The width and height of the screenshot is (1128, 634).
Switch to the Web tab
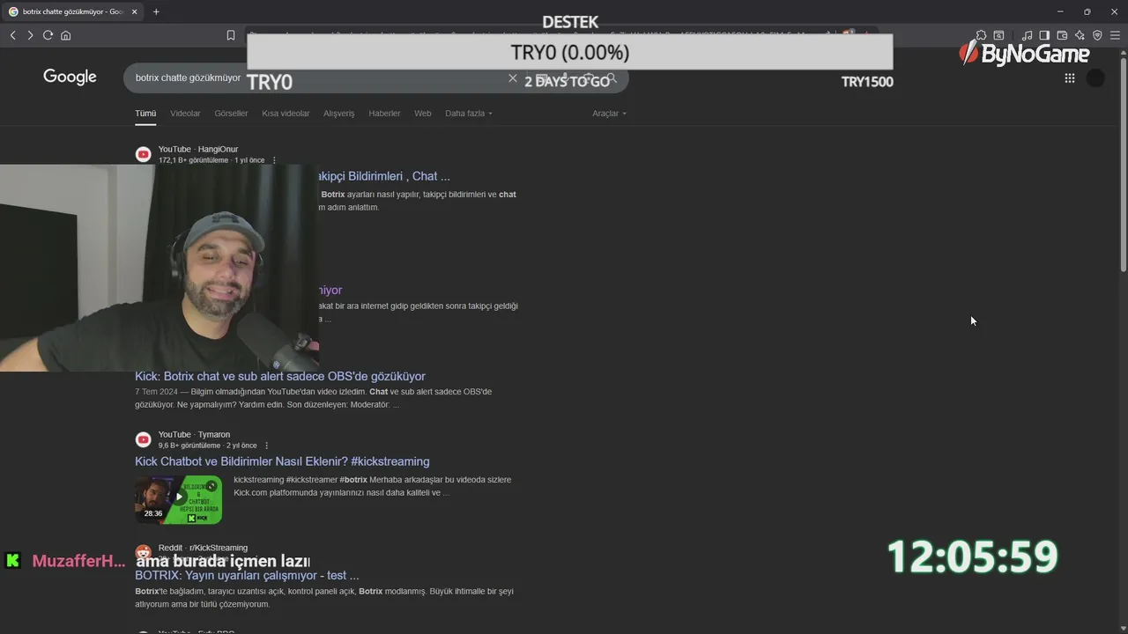[423, 113]
